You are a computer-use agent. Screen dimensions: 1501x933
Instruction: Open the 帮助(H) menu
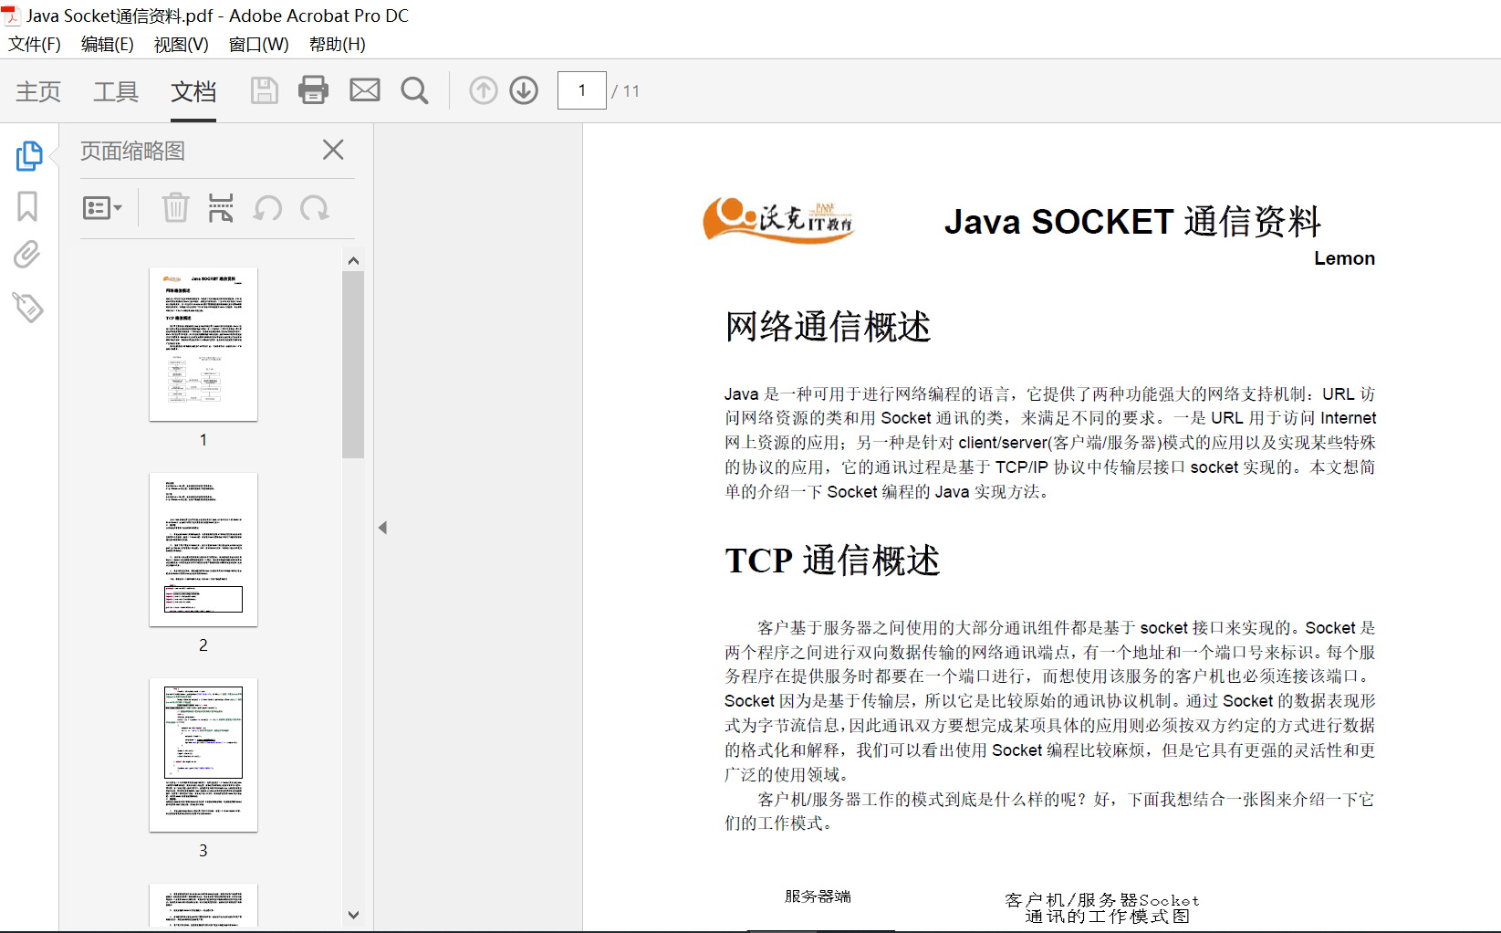337,44
